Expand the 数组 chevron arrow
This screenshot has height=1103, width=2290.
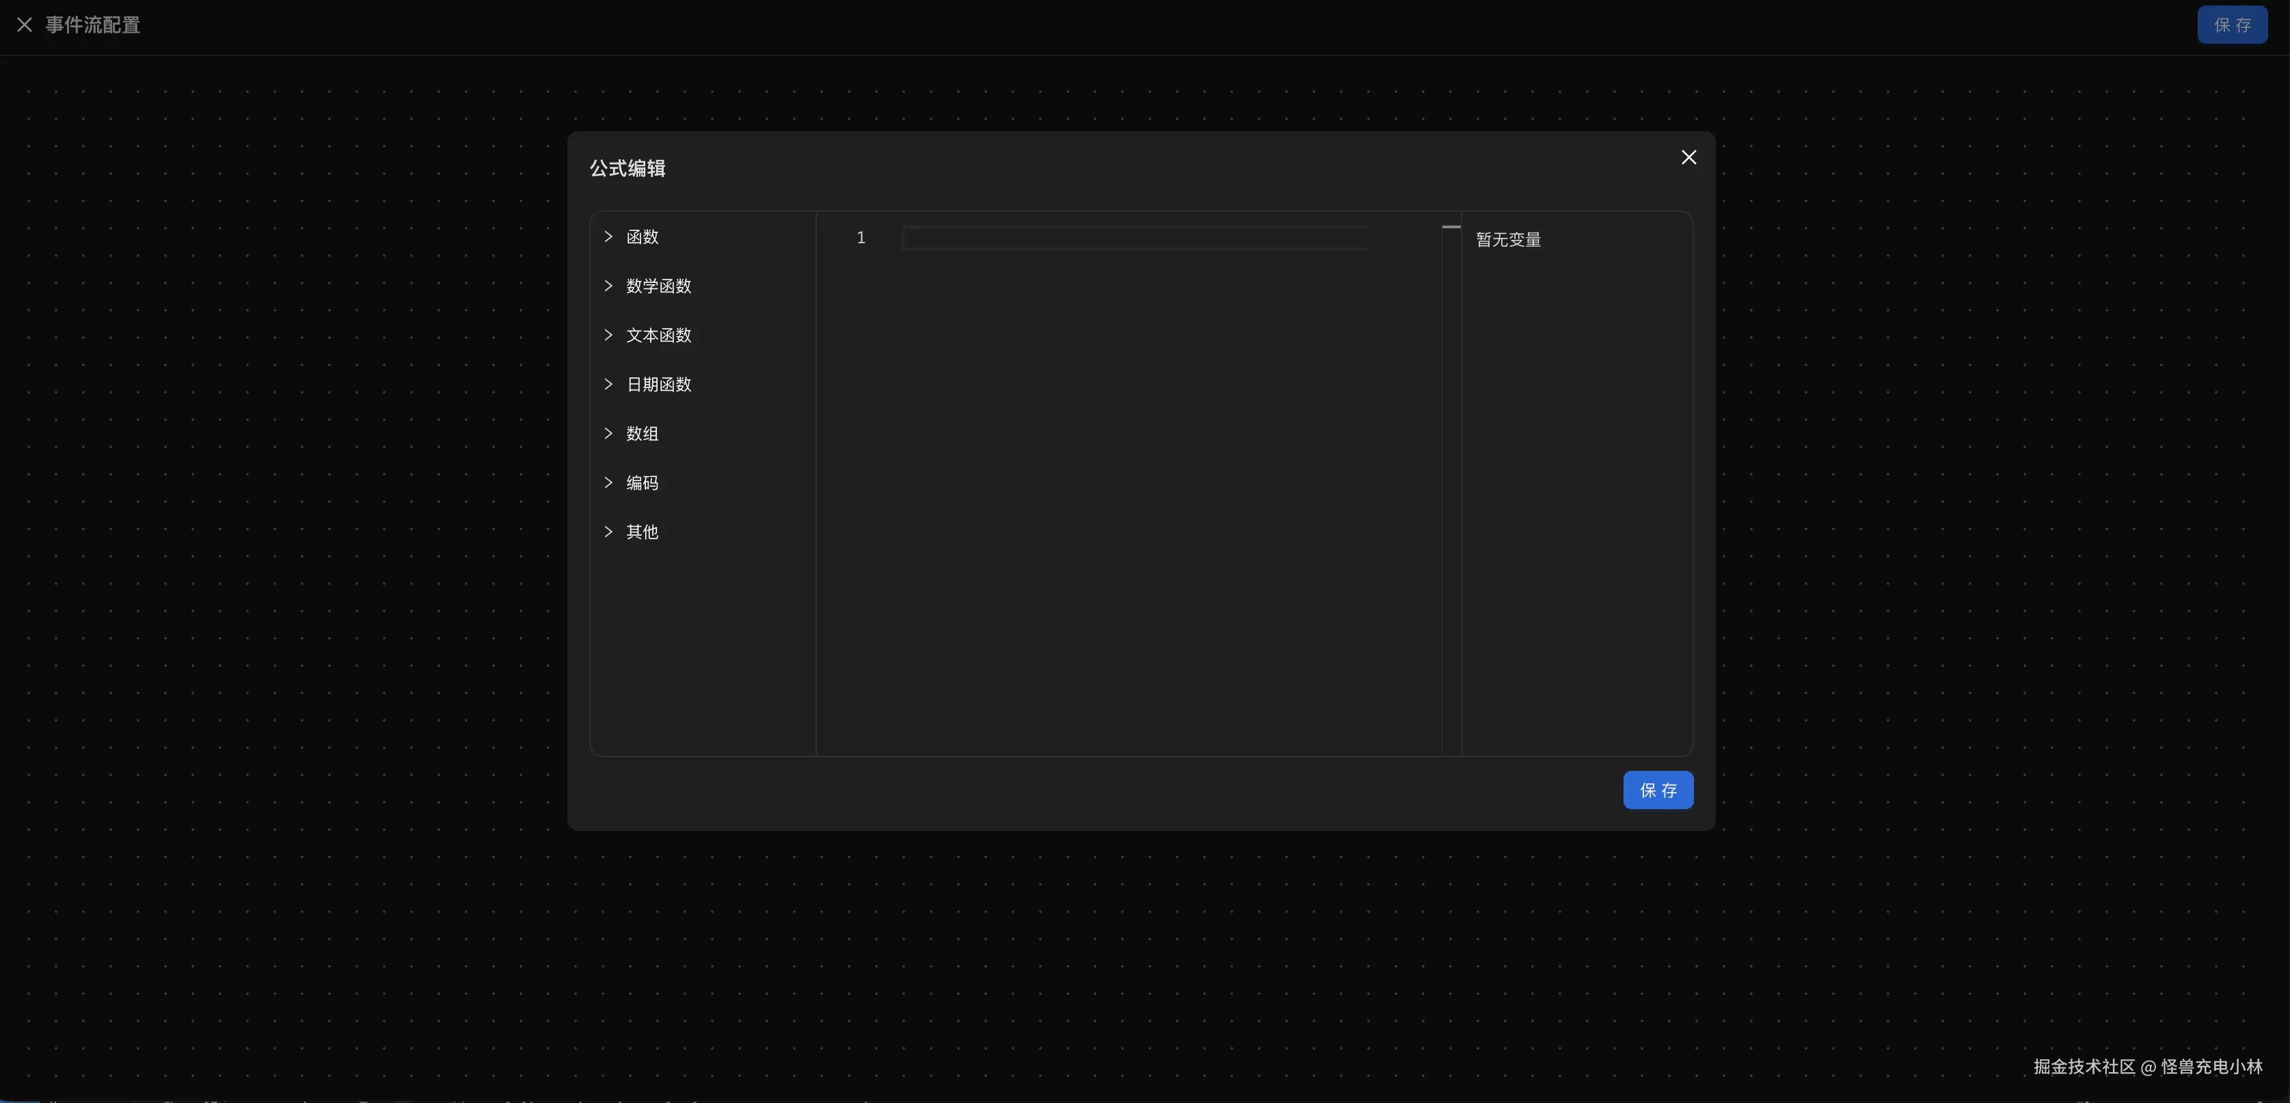(608, 433)
